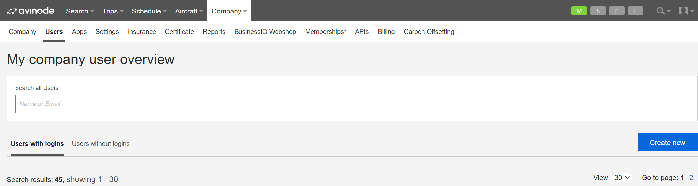Click the Avinode logo

(x=30, y=11)
